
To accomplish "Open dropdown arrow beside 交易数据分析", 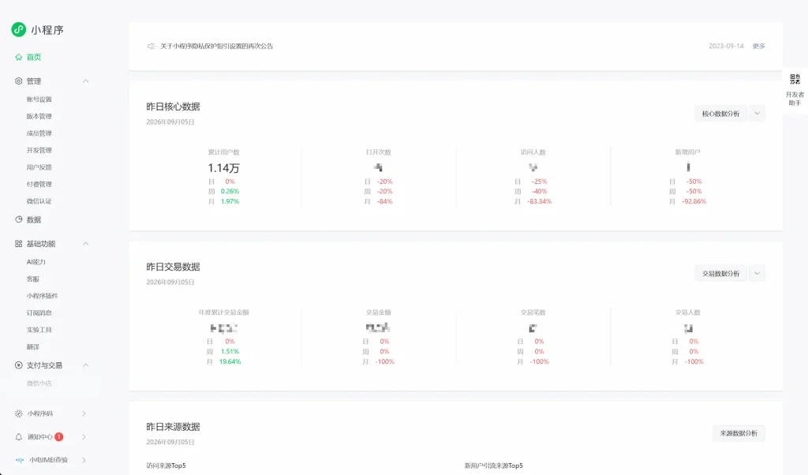I will pos(757,274).
